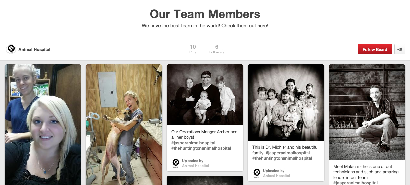Click the Follow Board button
410x185 pixels.
(375, 49)
